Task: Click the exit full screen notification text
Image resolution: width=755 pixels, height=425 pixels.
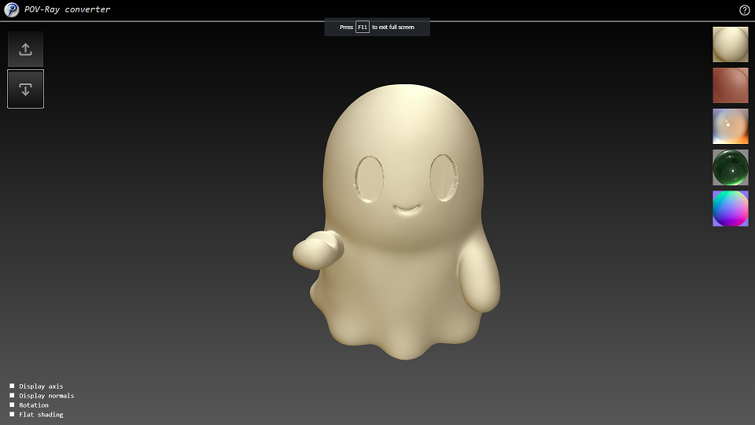Action: point(393,28)
